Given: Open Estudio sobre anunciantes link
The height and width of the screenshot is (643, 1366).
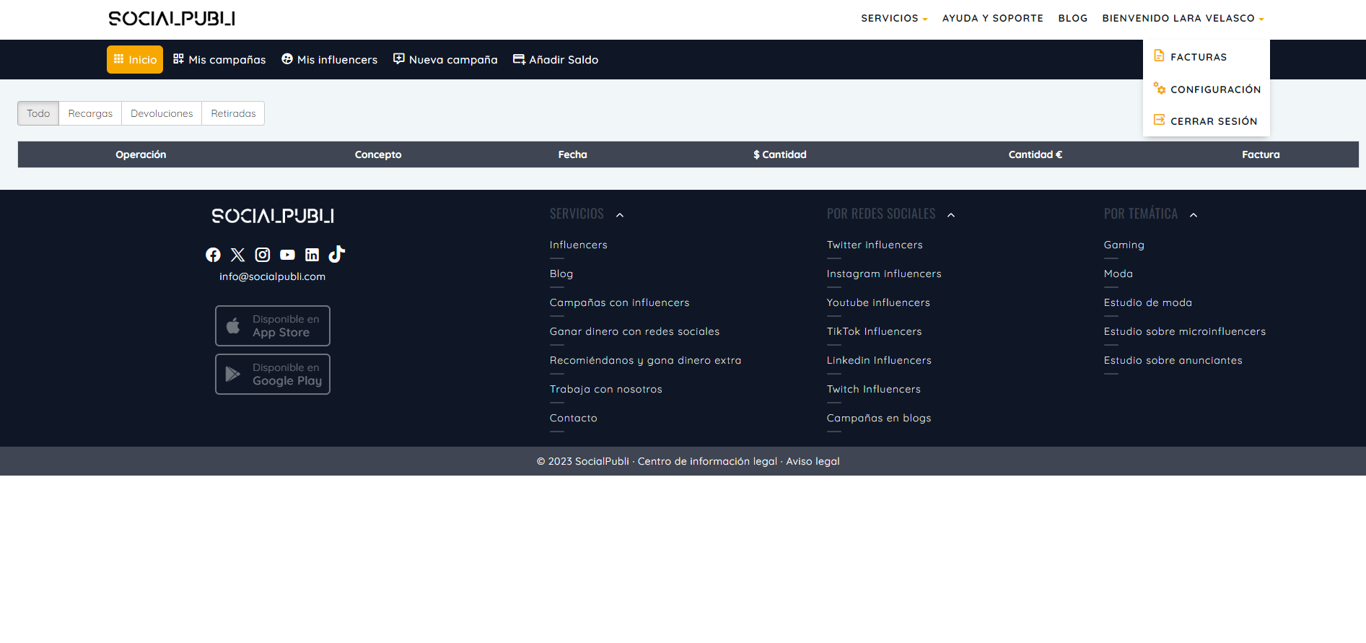Looking at the screenshot, I should pos(1173,360).
